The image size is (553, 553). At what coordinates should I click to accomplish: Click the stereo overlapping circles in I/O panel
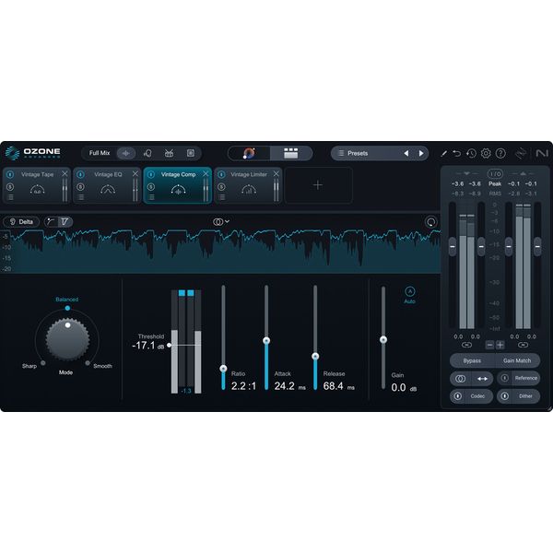coord(460,379)
